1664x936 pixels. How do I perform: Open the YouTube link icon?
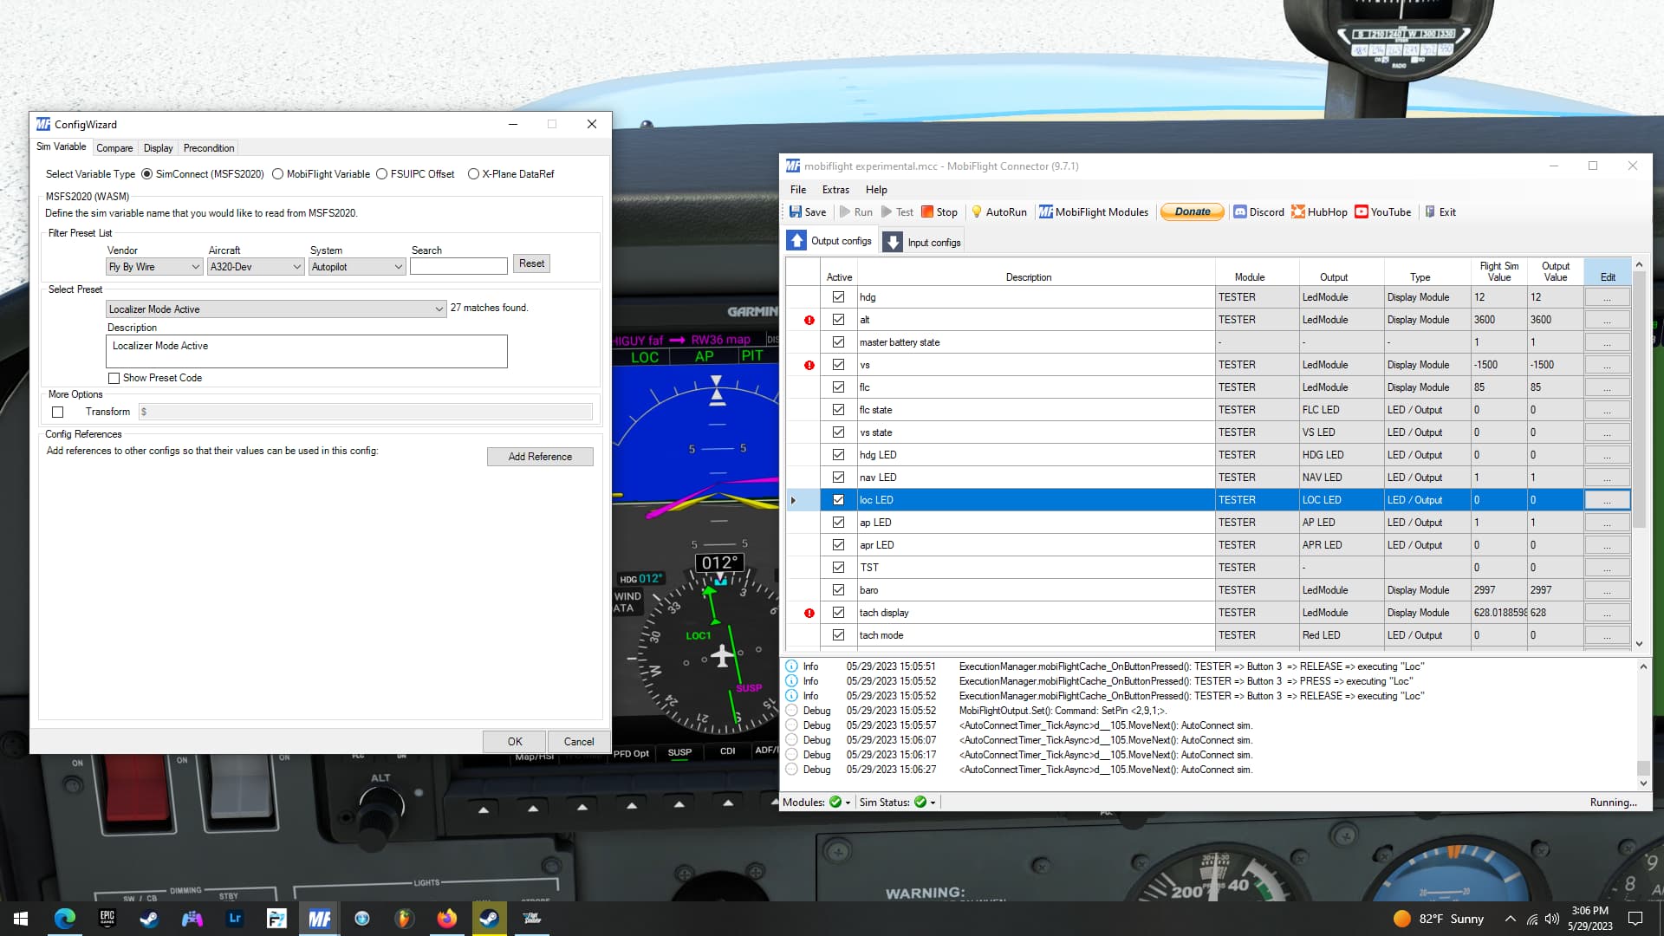pos(1362,211)
